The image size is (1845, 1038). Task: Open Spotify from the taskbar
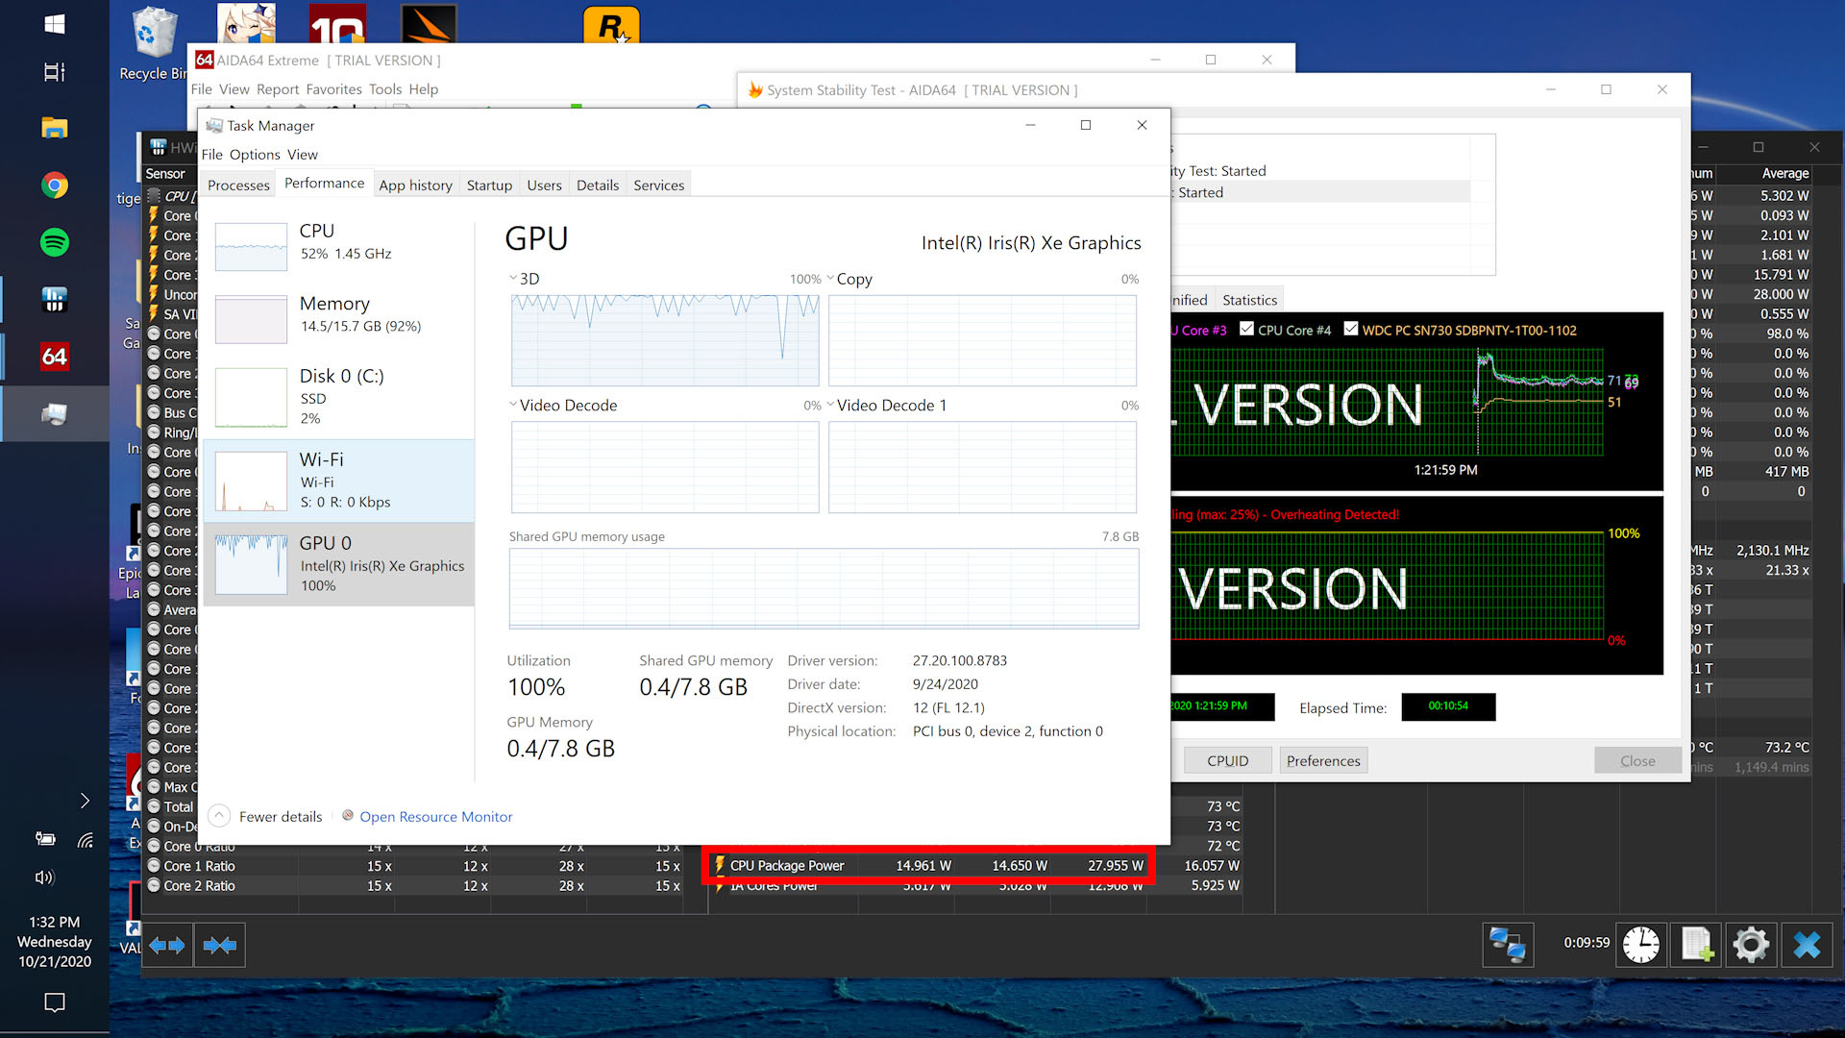(55, 242)
